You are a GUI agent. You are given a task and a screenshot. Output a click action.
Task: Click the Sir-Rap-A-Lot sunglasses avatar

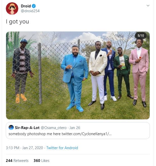pyautogui.click(x=11, y=127)
